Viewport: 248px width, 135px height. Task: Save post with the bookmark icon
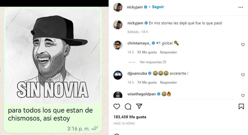[241, 107]
